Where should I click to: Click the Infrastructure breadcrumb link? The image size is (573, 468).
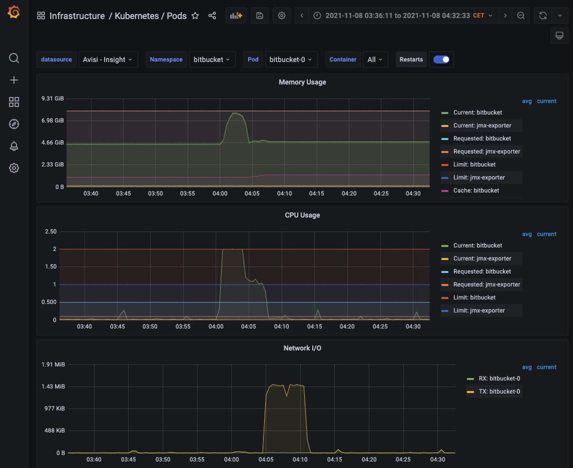point(77,15)
